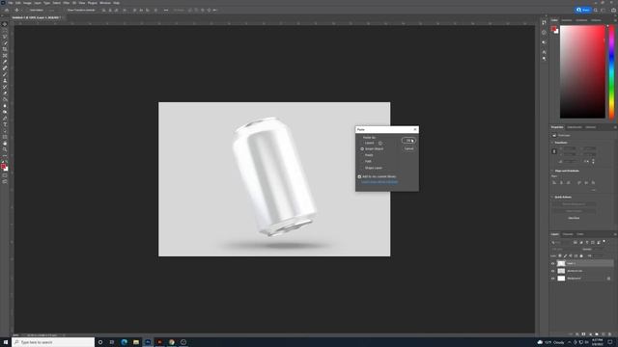Screen dimensions: 618x347
Task: Select the Eyedropper tool
Action: pyautogui.click(x=5, y=62)
